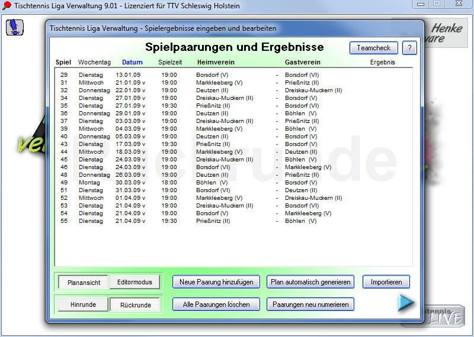Switch to Planansicht view mode
The width and height of the screenshot is (474, 337).
click(83, 283)
